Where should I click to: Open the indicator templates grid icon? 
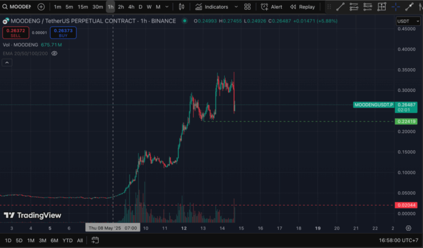pos(247,7)
